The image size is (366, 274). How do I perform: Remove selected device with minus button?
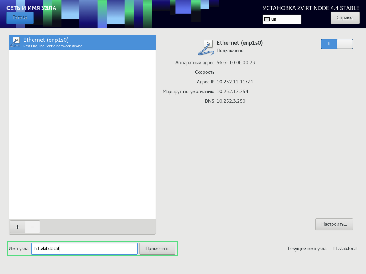point(33,227)
